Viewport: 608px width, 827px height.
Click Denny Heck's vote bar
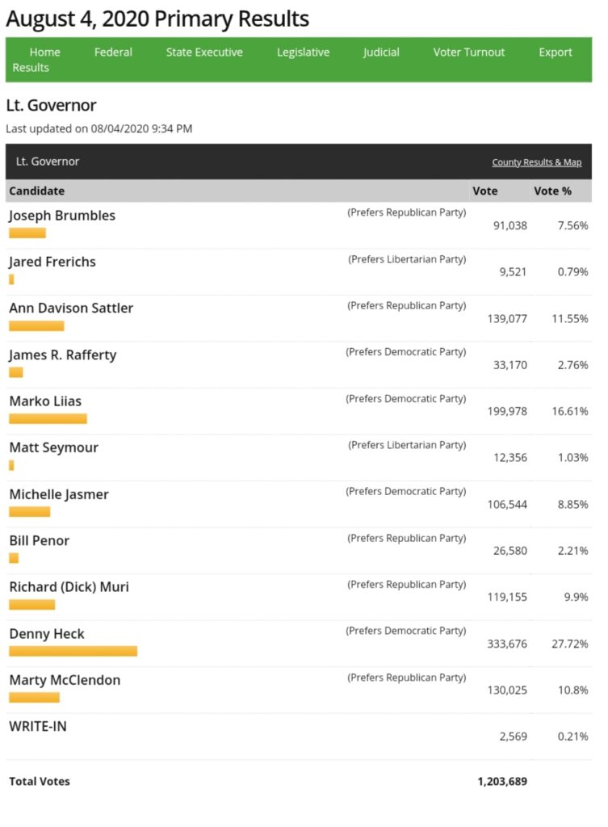[x=73, y=651]
